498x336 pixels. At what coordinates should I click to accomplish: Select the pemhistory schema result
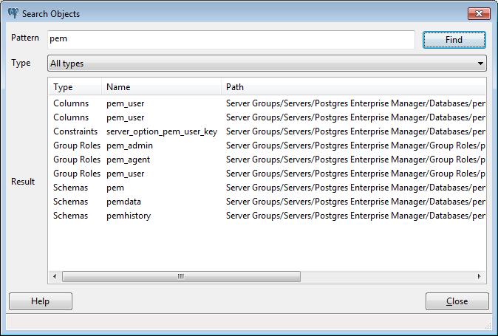click(129, 216)
